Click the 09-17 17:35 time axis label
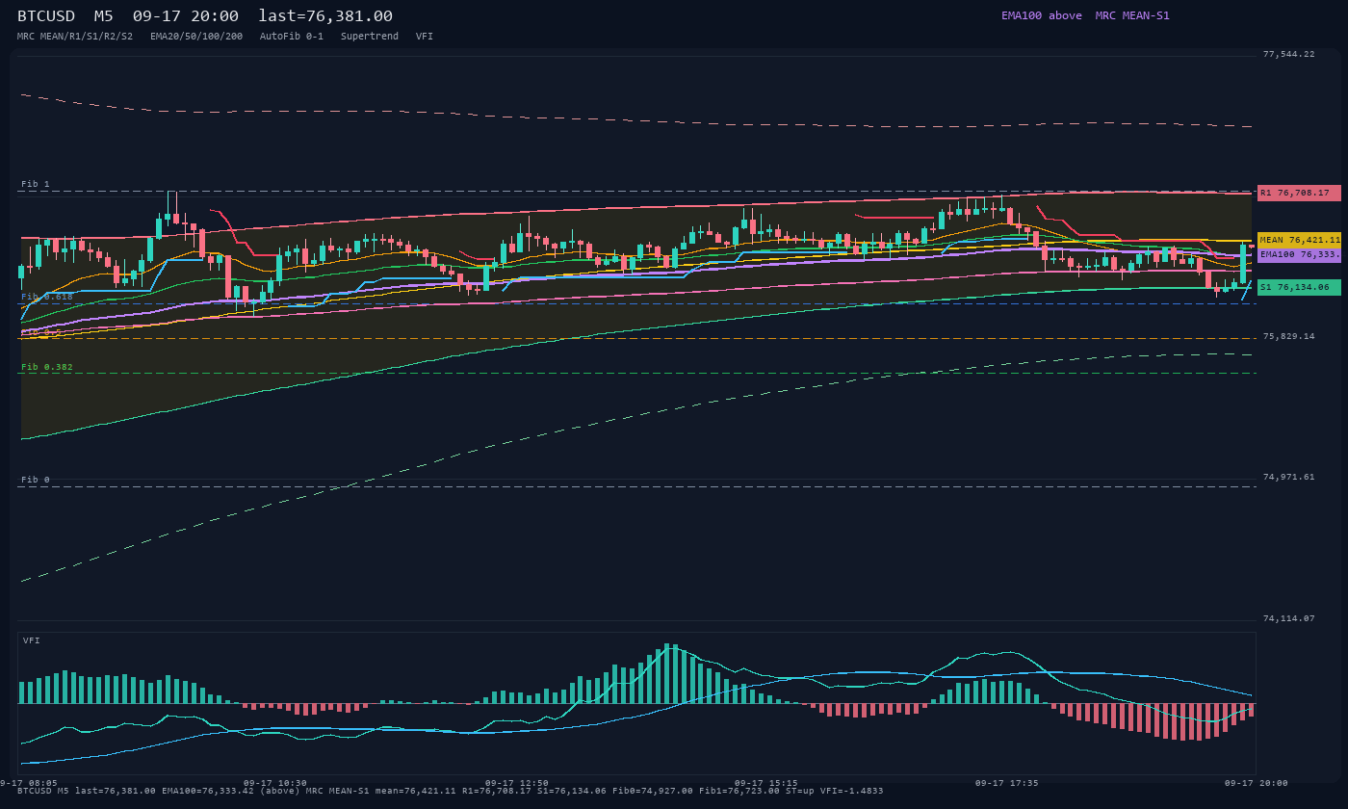This screenshot has height=809, width=1348. (x=1006, y=783)
